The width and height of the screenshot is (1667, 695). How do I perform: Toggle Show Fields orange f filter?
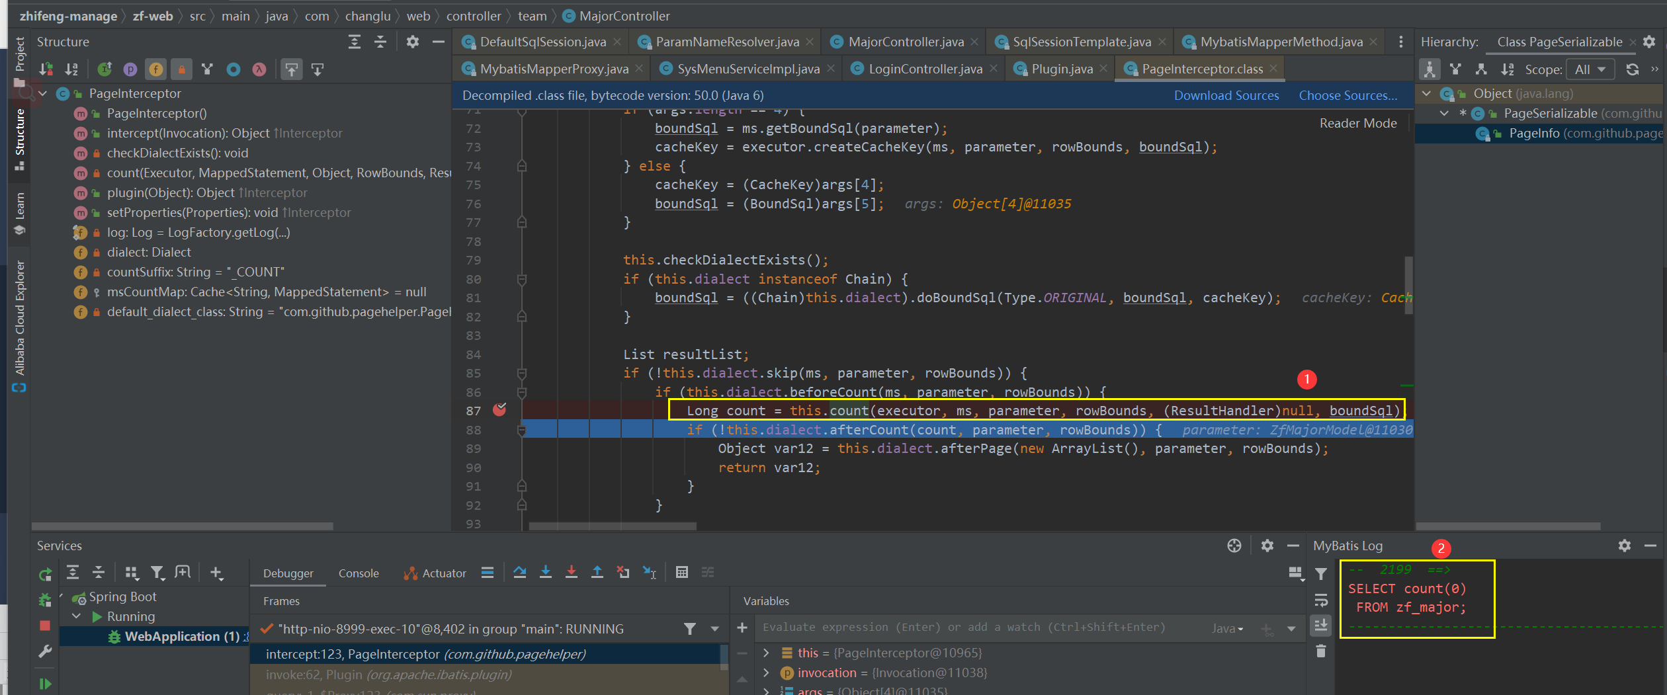click(155, 69)
